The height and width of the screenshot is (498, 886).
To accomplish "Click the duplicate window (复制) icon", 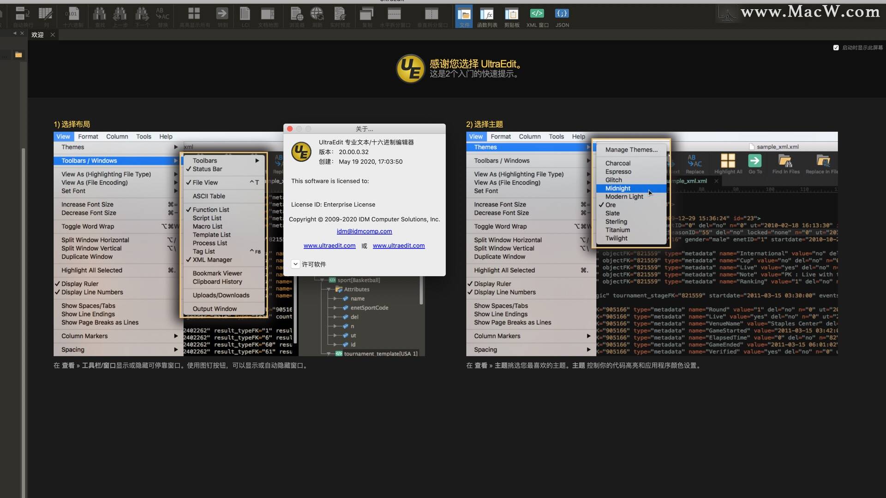I will tap(367, 17).
